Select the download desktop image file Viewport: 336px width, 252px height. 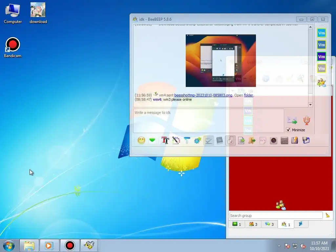pyautogui.click(x=38, y=13)
